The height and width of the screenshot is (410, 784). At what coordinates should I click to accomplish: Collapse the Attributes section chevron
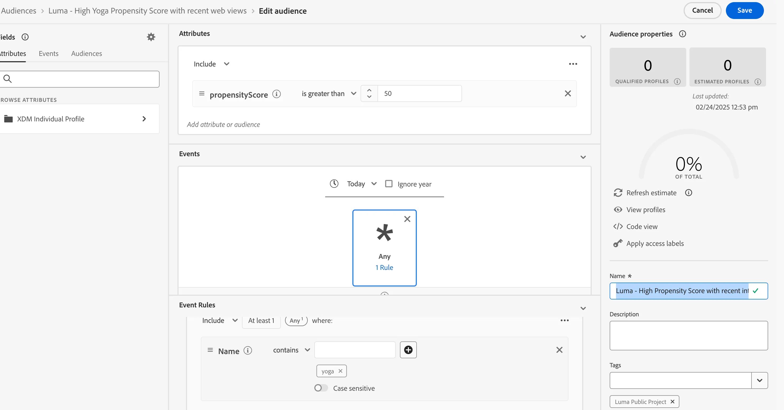point(583,37)
